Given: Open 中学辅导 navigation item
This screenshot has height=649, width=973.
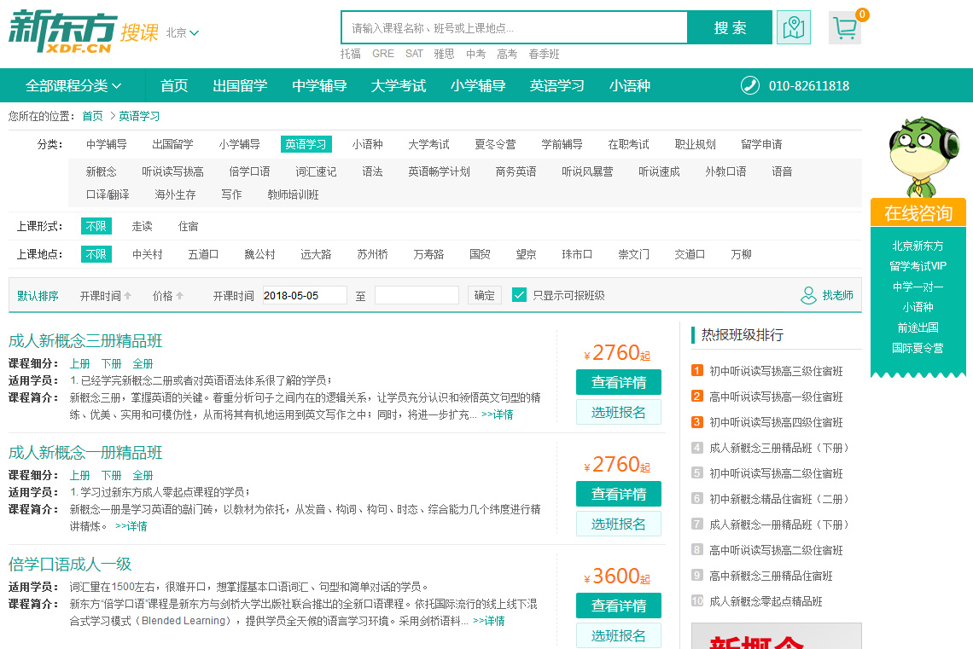Looking at the screenshot, I should [x=319, y=85].
